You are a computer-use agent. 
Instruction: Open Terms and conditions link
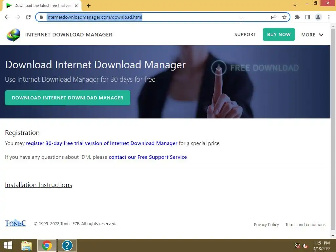(305, 224)
